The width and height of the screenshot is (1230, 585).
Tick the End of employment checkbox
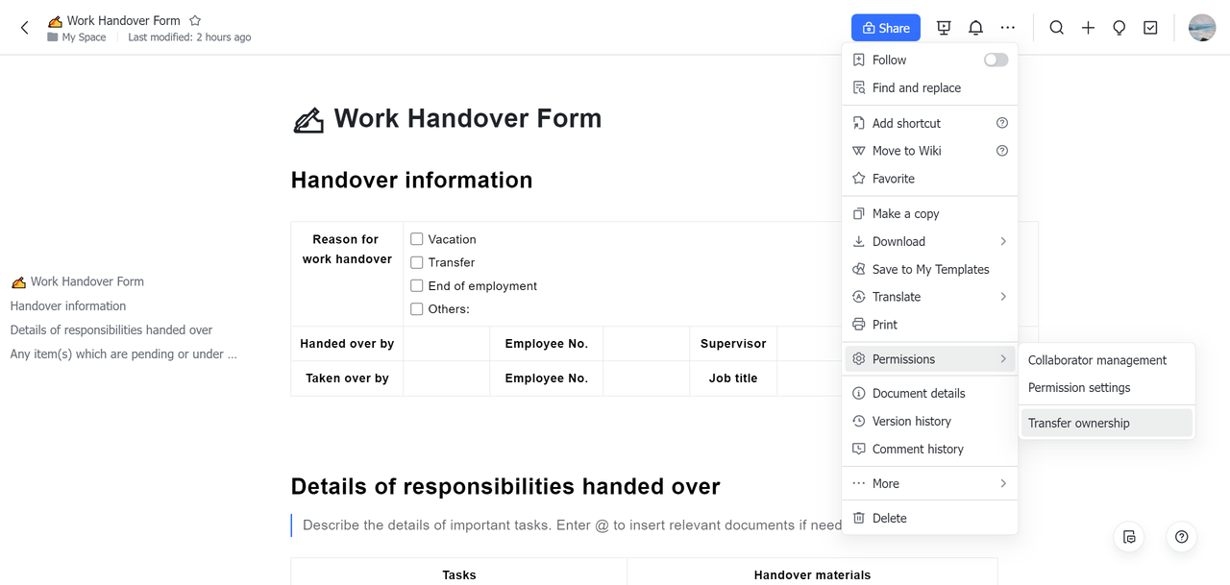417,285
